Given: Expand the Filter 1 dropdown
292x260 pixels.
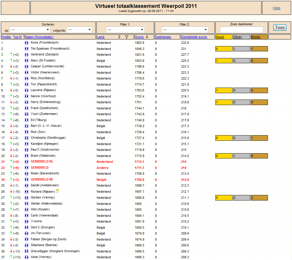Looking at the screenshot, I should pyautogui.click(x=125, y=30).
